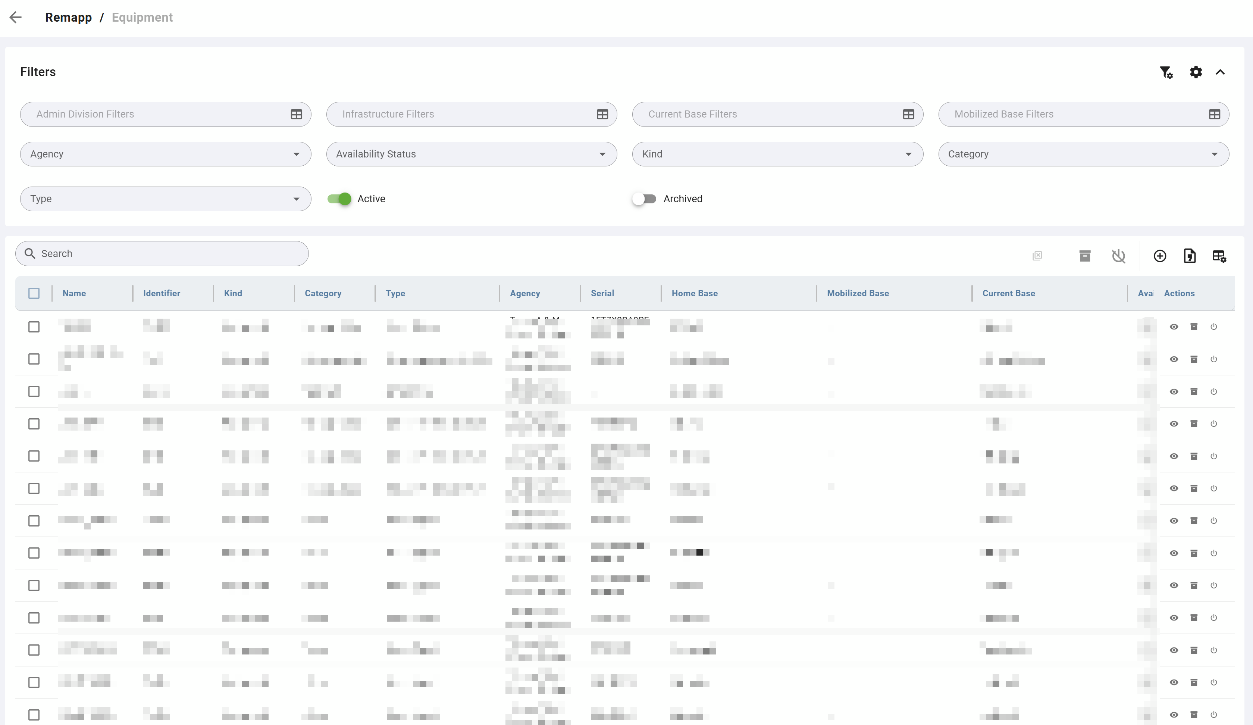Screen dimensions: 1253x725
Task: Sort by the Type column header
Action: click(395, 293)
